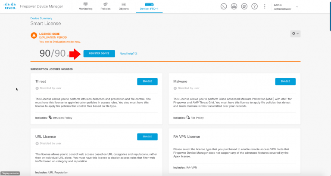331x176 pixels.
Task: Click the Threat card title
Action: pyautogui.click(x=41, y=82)
